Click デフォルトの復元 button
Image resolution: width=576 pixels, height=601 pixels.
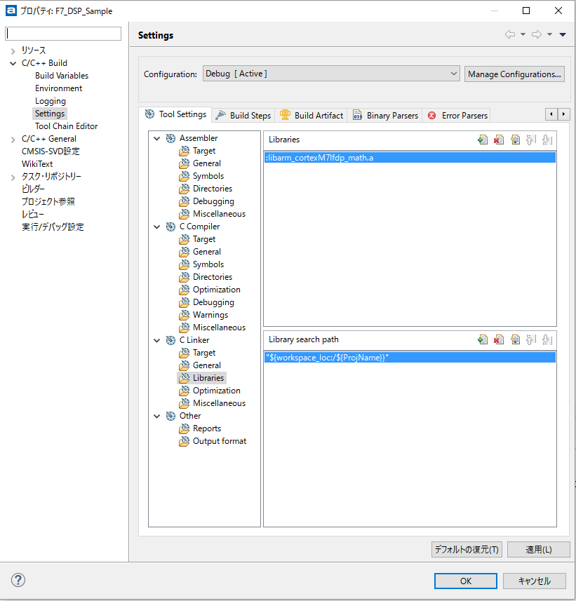(x=467, y=550)
